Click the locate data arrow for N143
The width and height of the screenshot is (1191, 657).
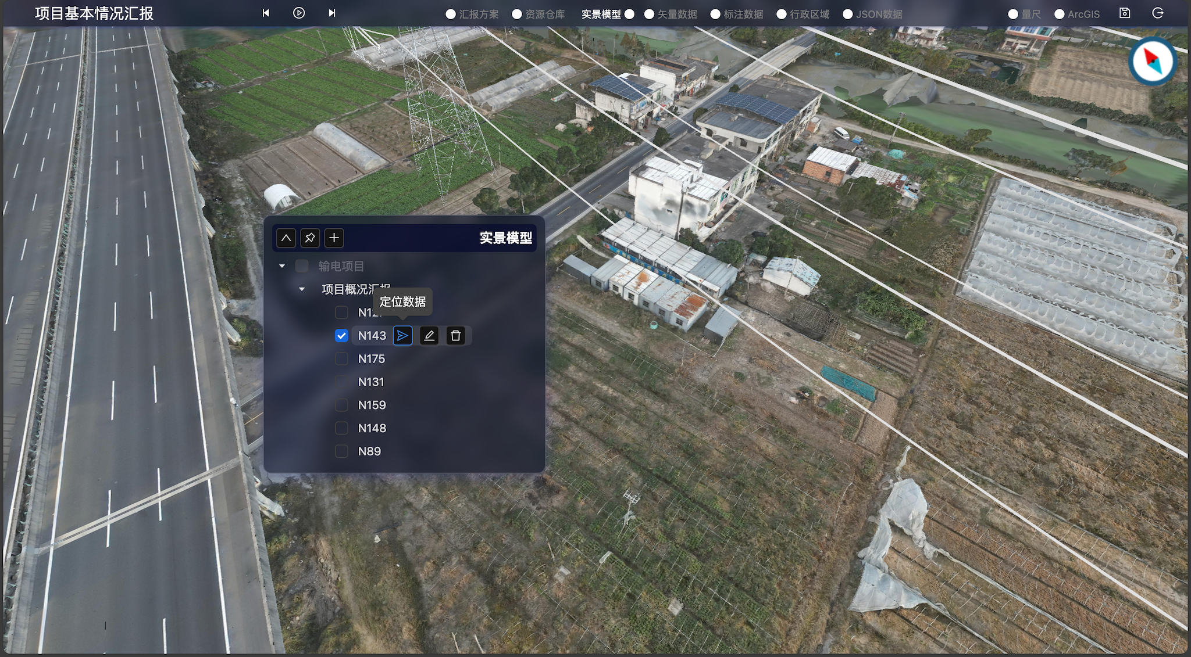click(x=402, y=336)
